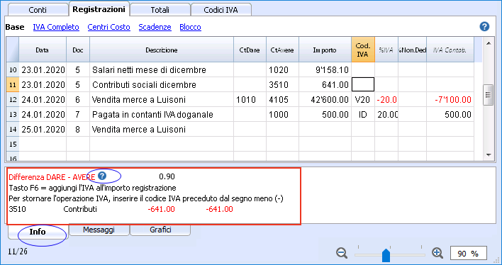
Task: Click the table scrollbar down arrow
Action: pyautogui.click(x=489, y=155)
